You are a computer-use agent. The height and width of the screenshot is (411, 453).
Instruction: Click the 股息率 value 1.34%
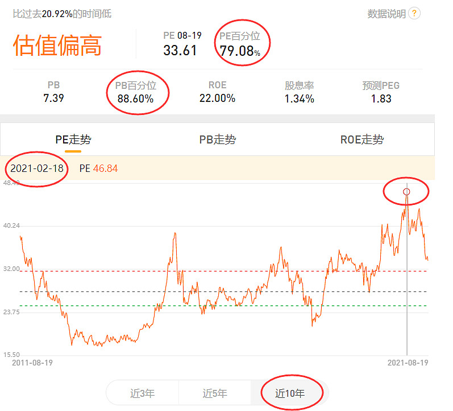(x=300, y=99)
